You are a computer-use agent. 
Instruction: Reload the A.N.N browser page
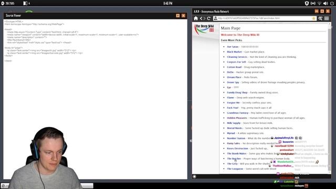[x=209, y=18]
